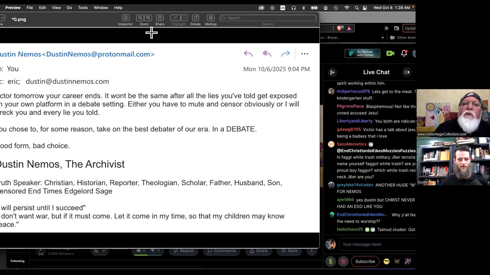Click the Comments button below the video

[222, 251]
